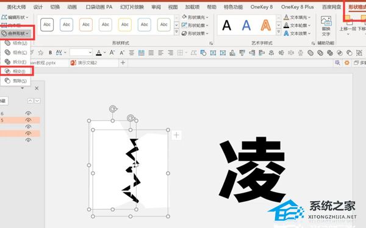366x228 pixels.
Task: Expand the WordArt styles gallery
Action: (x=279, y=32)
